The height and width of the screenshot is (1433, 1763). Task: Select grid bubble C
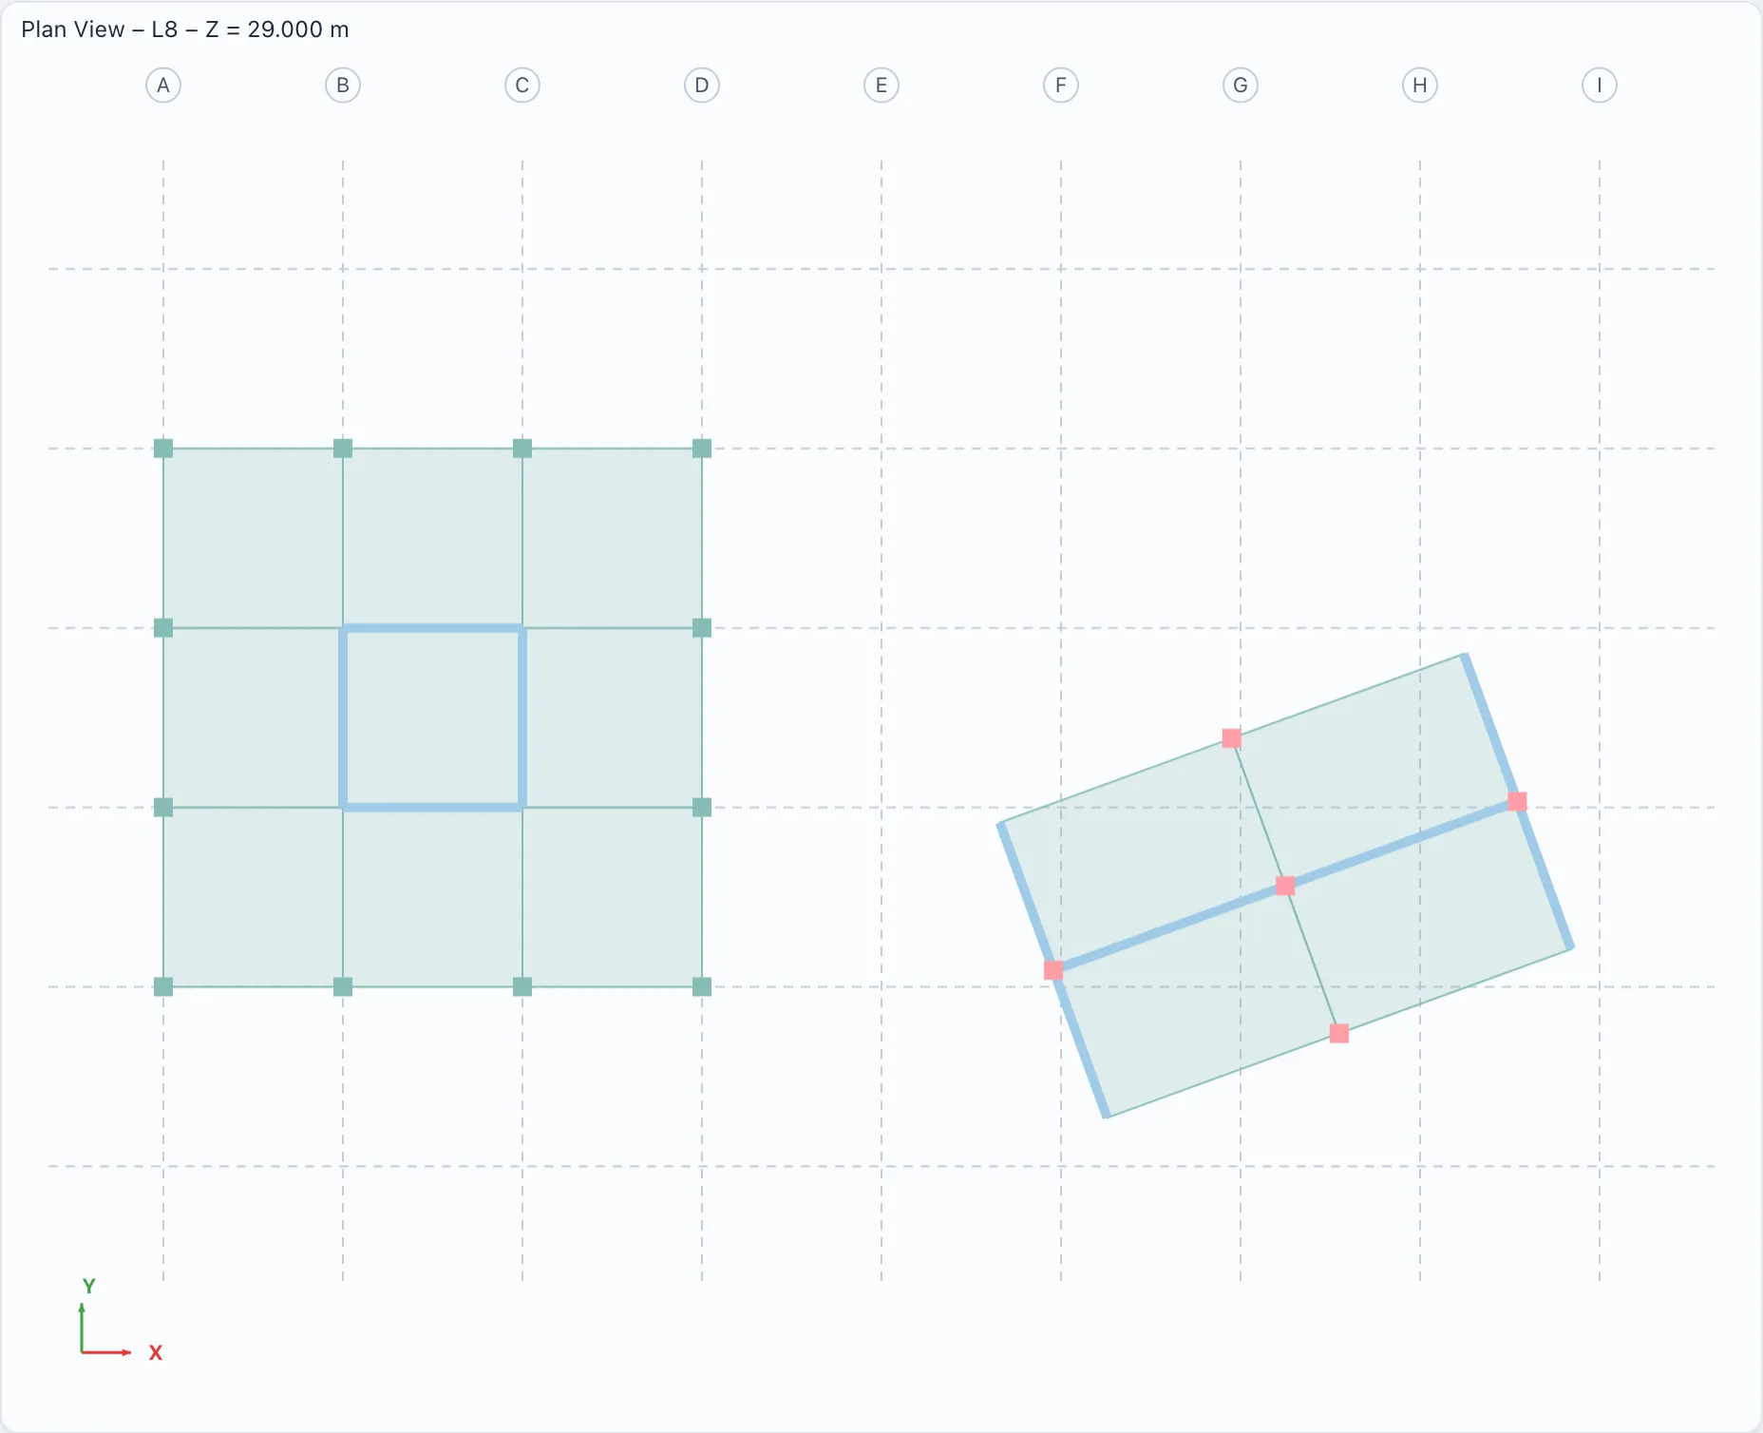pos(522,86)
